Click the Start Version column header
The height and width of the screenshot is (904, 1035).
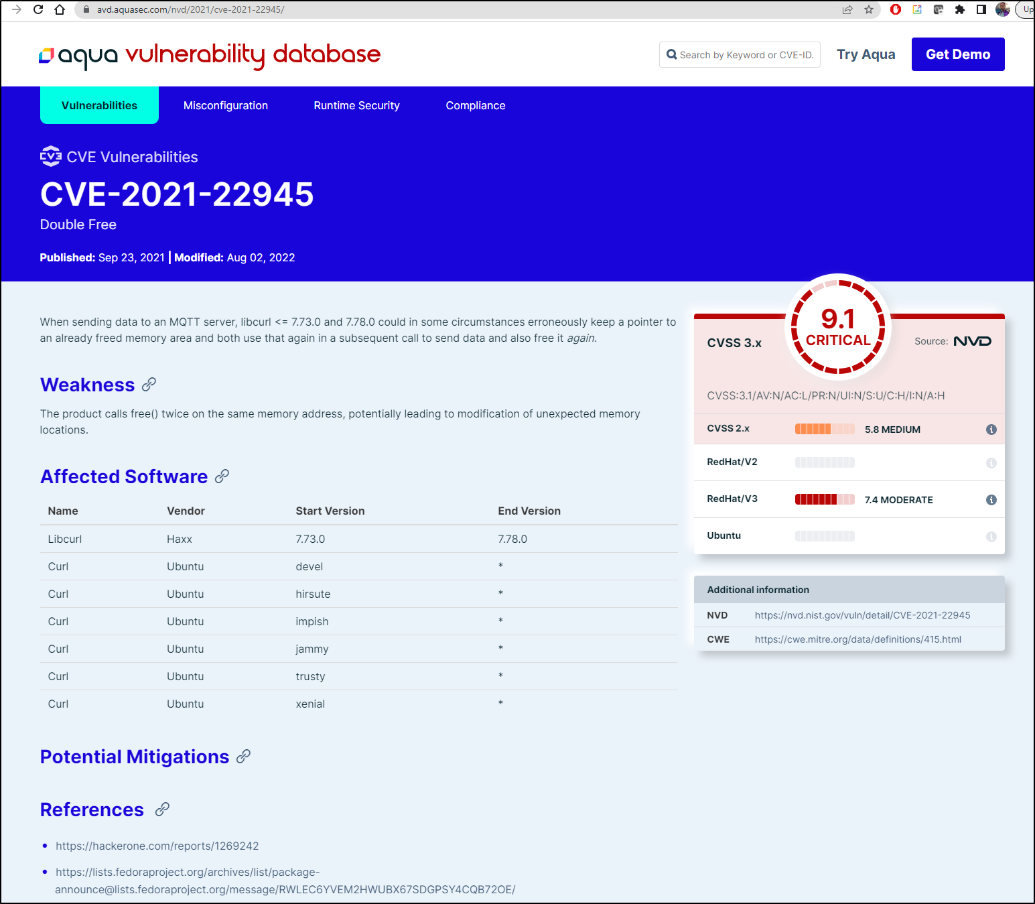(x=330, y=511)
